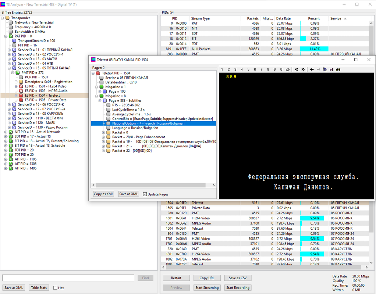Click the green P icon of PAT PID = 0
The height and width of the screenshot is (294, 376).
[x=11, y=36]
